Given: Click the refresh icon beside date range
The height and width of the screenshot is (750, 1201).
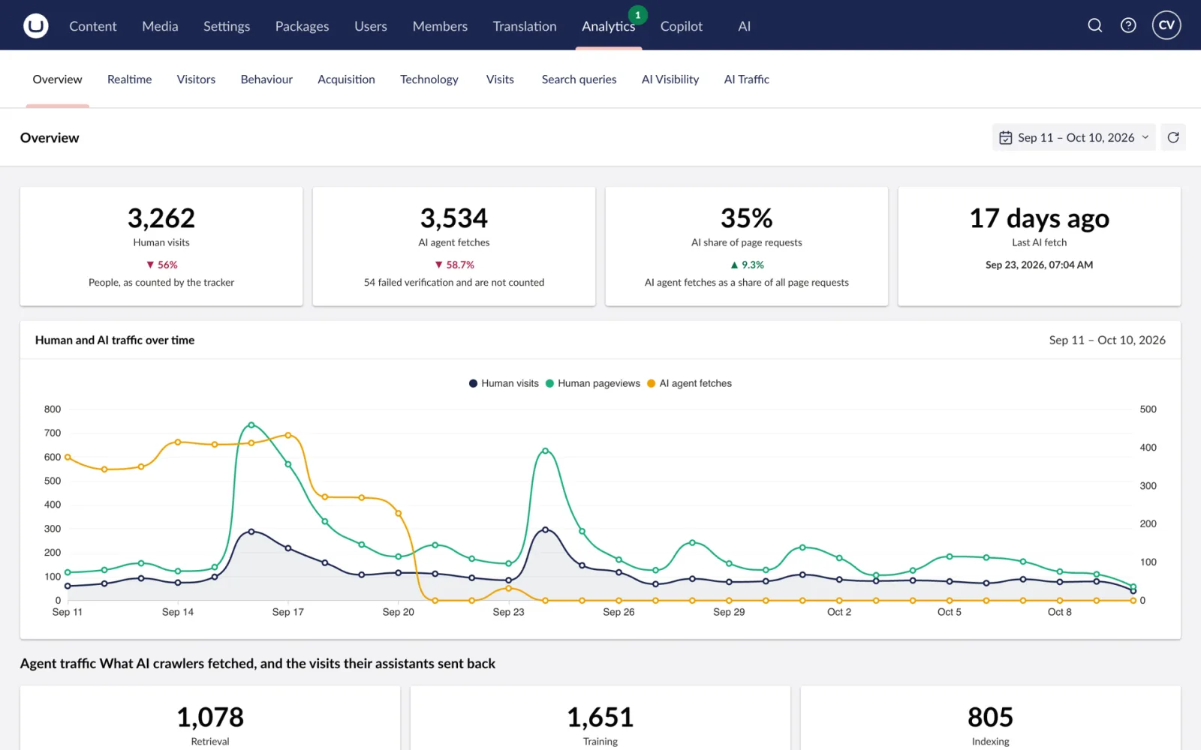Looking at the screenshot, I should [x=1173, y=137].
